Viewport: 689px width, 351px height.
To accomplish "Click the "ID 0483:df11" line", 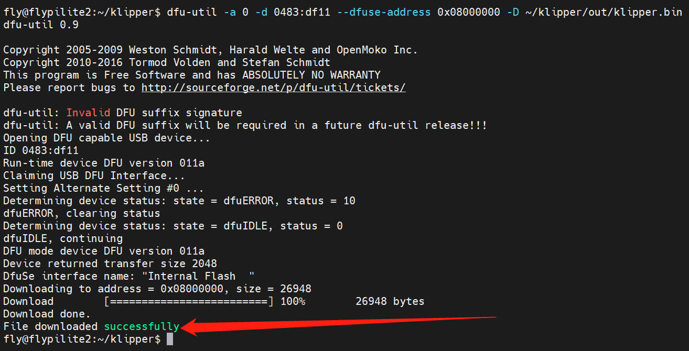I will click(x=41, y=150).
